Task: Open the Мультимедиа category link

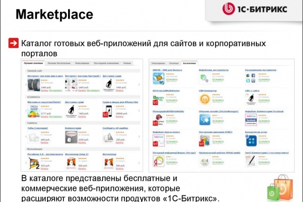Action: [35, 149]
